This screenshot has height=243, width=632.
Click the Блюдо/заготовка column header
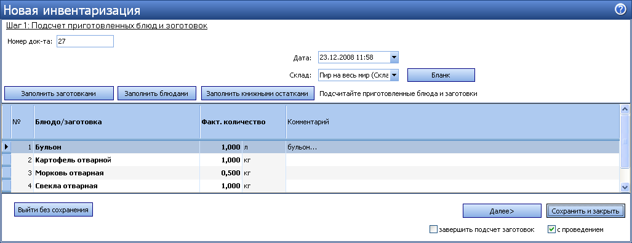[x=117, y=122]
